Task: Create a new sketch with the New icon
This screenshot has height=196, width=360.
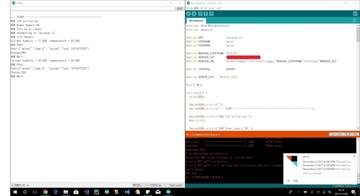Action: coord(200,14)
